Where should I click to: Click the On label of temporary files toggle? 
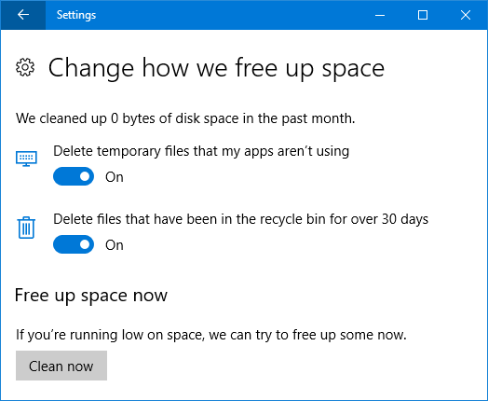coord(115,177)
